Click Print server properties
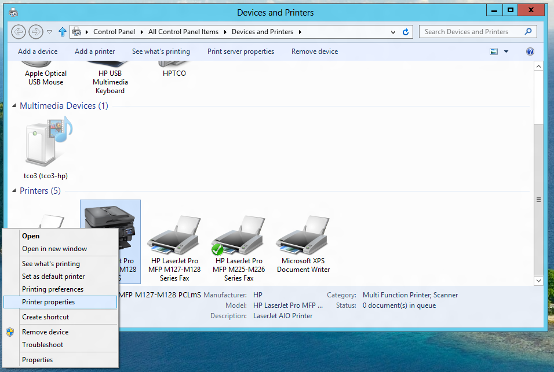Image resolution: width=554 pixels, height=372 pixels. point(240,51)
